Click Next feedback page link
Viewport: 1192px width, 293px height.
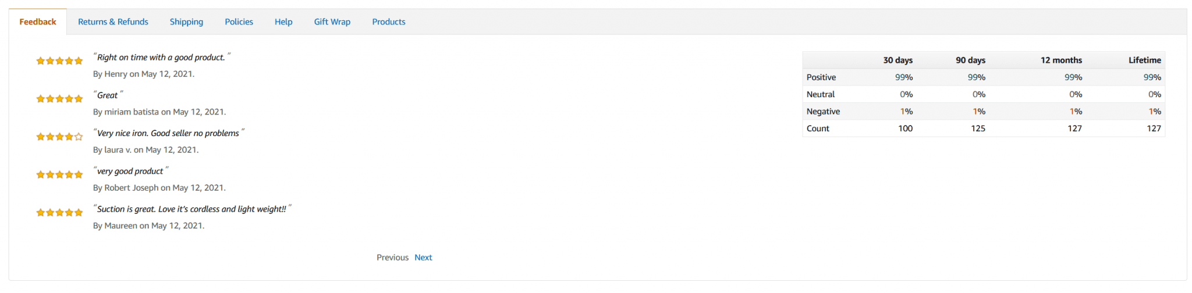pyautogui.click(x=423, y=258)
